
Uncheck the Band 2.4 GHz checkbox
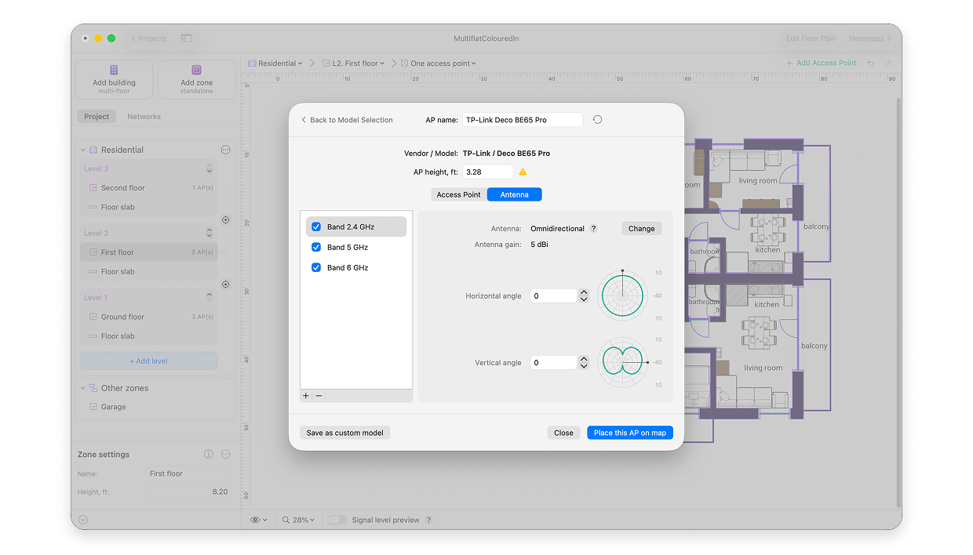[316, 227]
